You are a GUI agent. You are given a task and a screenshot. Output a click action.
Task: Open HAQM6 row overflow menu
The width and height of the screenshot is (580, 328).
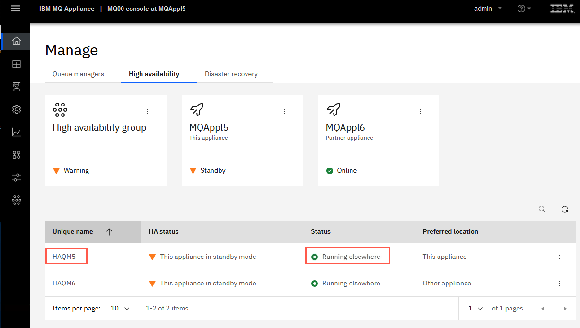559,284
